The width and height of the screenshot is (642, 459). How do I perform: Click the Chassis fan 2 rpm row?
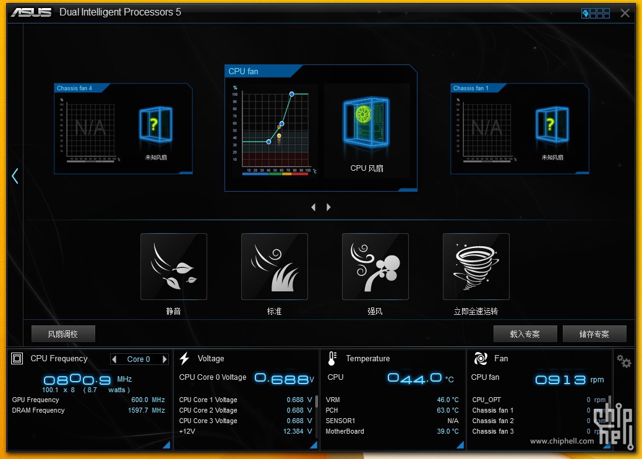[x=539, y=421]
